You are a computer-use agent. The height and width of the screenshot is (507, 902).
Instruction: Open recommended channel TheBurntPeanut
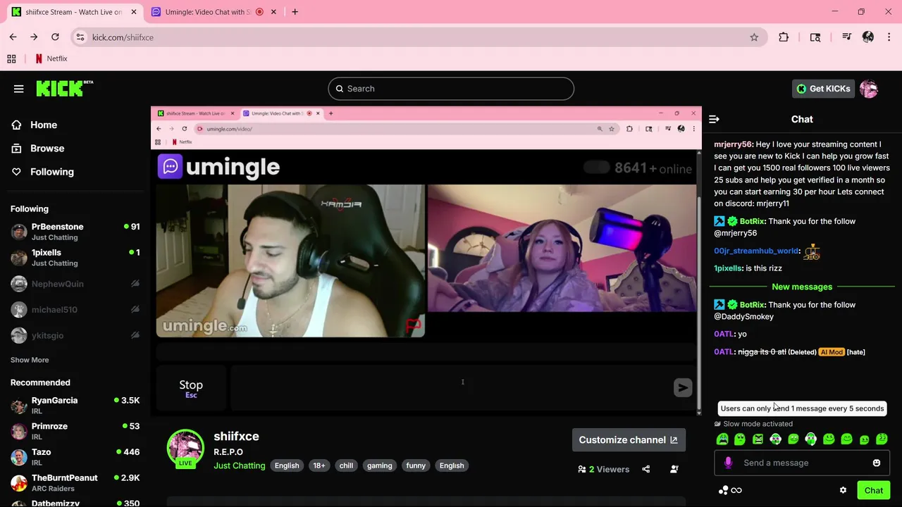[75, 483]
